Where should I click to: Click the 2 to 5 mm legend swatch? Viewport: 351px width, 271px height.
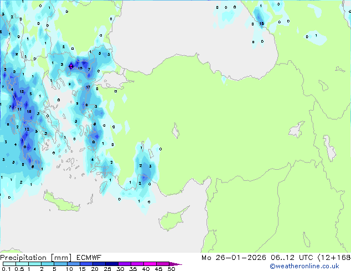[x=48, y=264]
